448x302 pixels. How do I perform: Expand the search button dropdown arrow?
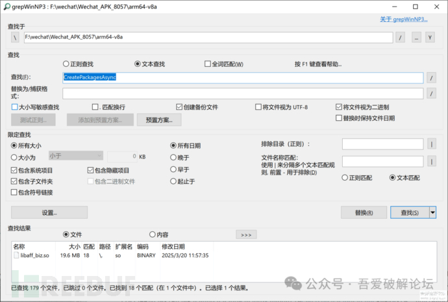(433, 212)
